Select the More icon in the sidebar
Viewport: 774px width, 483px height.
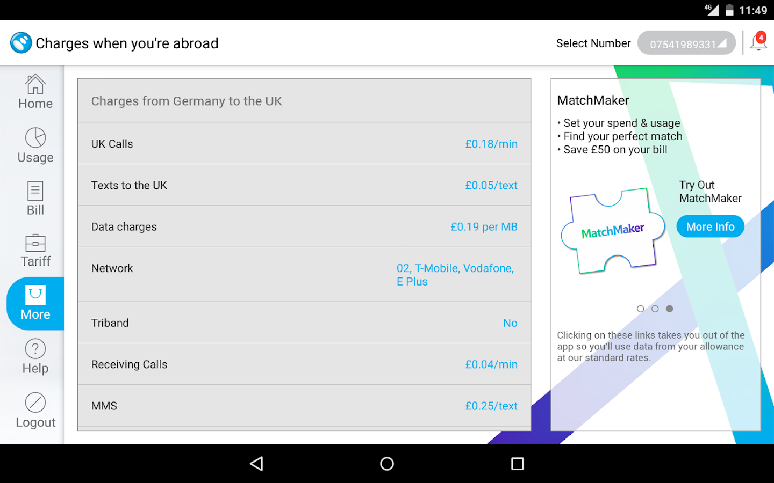(34, 302)
